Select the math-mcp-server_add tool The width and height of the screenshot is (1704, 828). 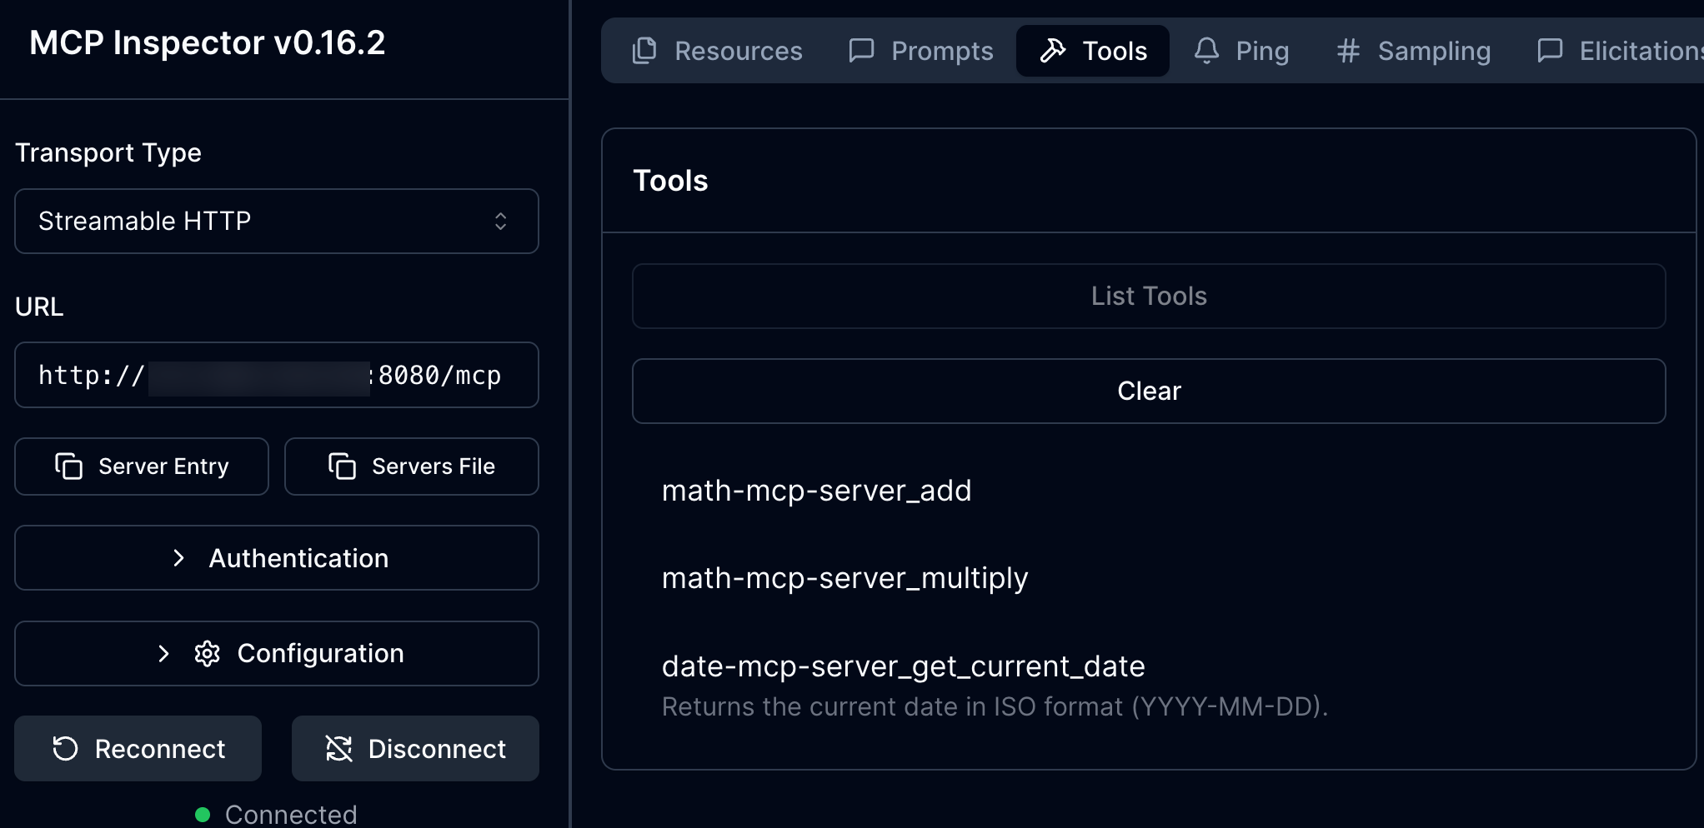point(816,491)
